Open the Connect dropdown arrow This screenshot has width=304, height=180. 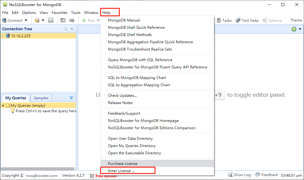26,20
